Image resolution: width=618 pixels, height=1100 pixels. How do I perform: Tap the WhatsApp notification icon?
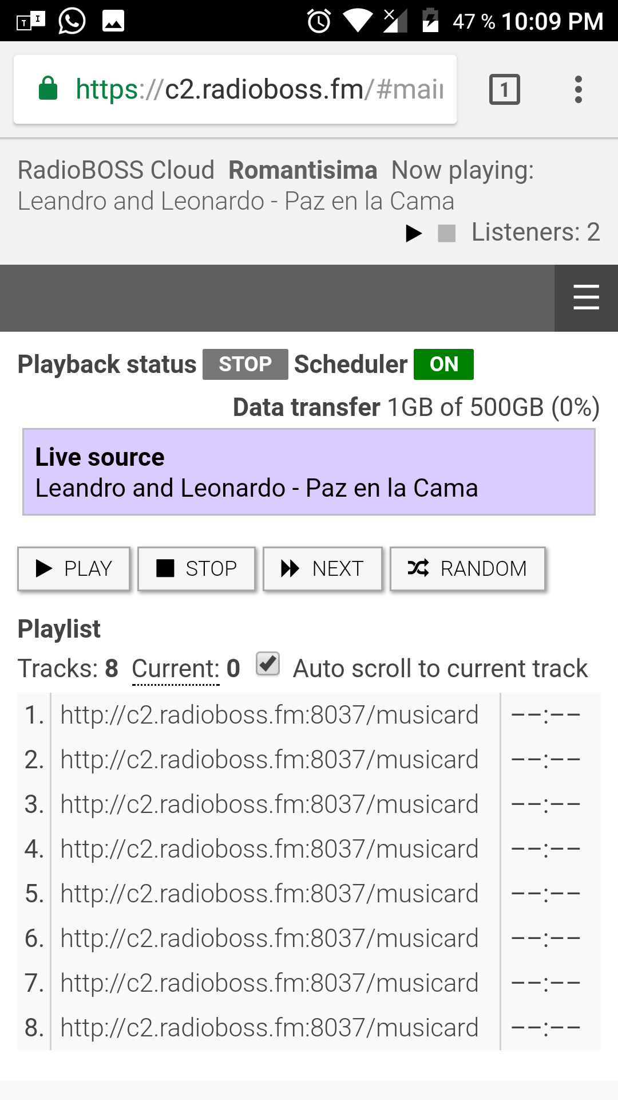[72, 21]
